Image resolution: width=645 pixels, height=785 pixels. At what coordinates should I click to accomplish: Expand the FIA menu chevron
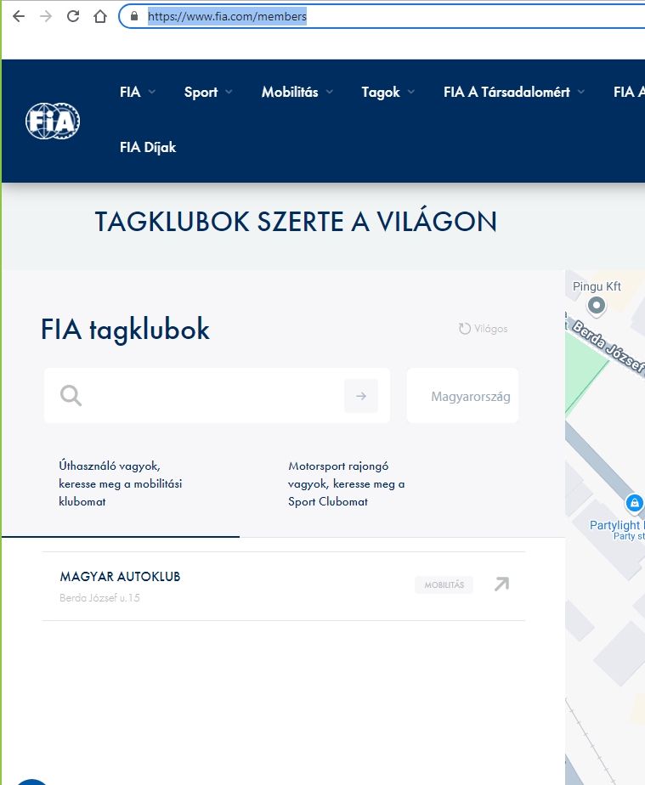tap(152, 92)
